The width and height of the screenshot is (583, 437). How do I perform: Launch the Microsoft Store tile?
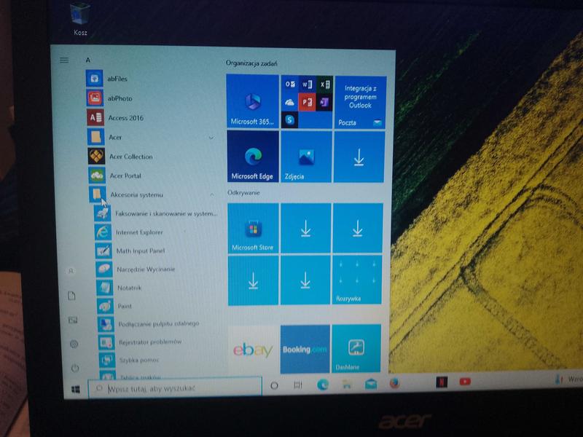252,228
